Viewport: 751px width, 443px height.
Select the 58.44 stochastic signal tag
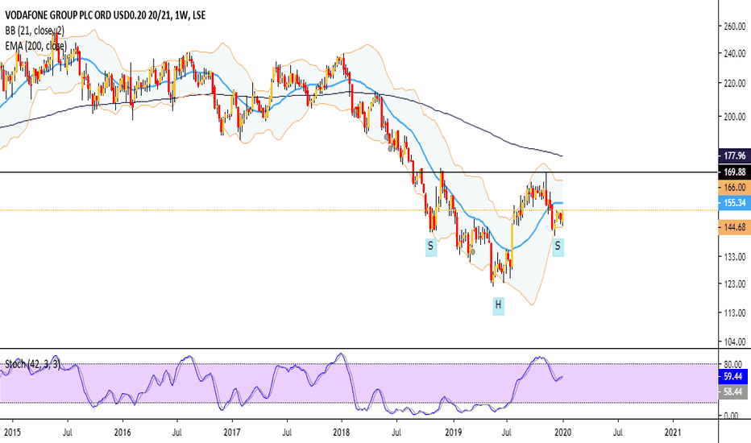pos(732,391)
